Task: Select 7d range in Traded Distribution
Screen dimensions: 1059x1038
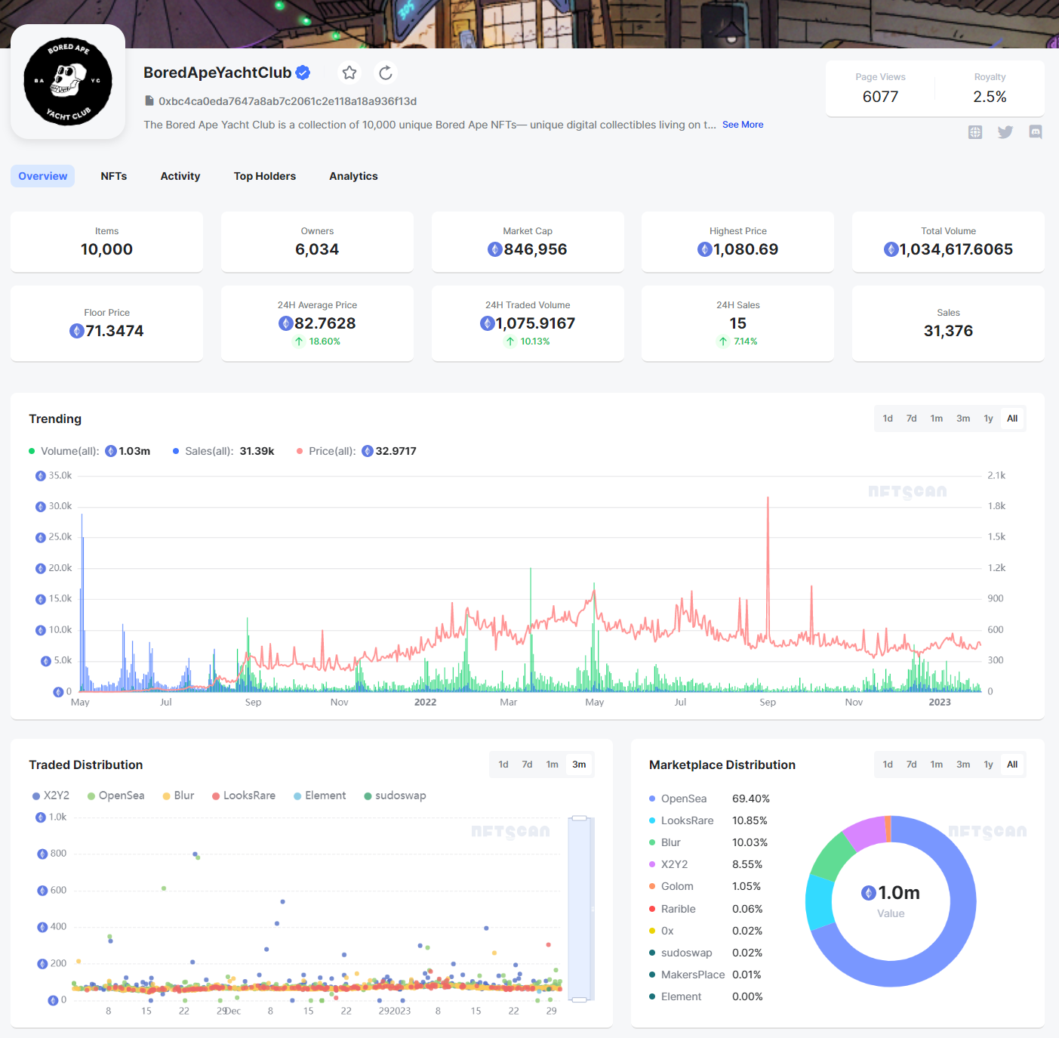Action: (x=527, y=765)
